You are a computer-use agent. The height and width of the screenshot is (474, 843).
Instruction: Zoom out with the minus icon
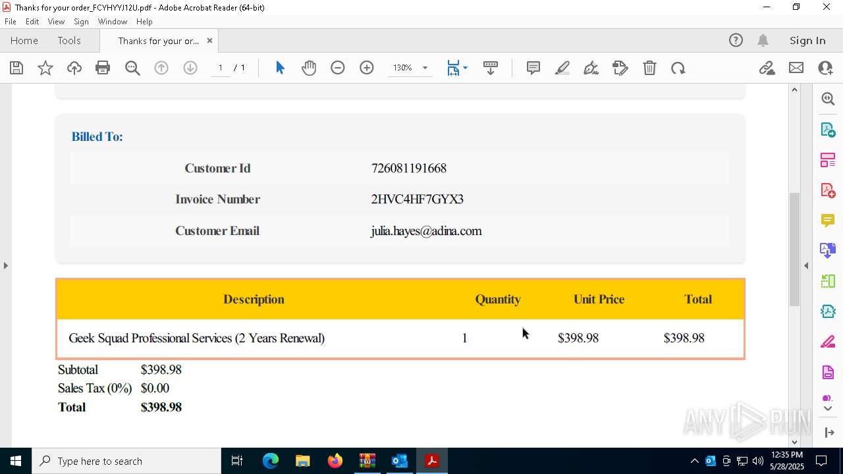(x=338, y=68)
